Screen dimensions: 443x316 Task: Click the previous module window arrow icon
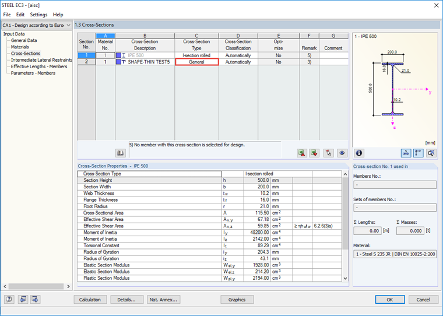click(23, 299)
